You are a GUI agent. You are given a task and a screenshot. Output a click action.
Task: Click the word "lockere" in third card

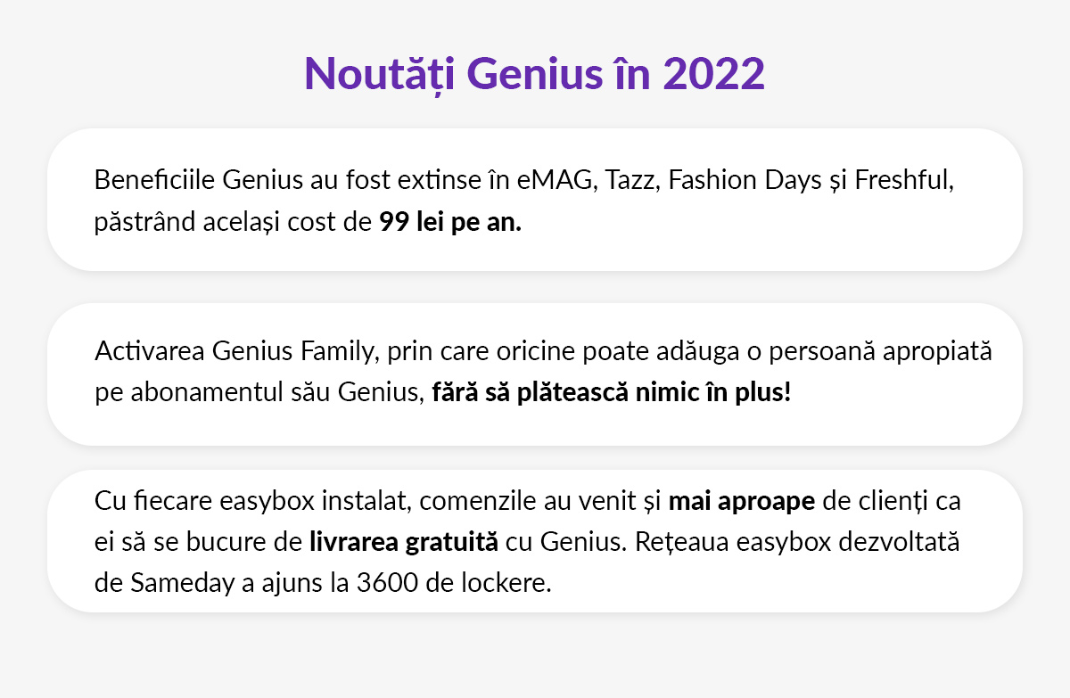(x=514, y=583)
